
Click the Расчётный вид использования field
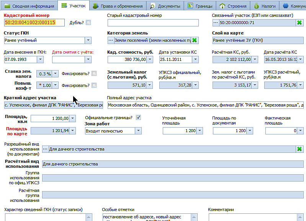(x=173, y=164)
